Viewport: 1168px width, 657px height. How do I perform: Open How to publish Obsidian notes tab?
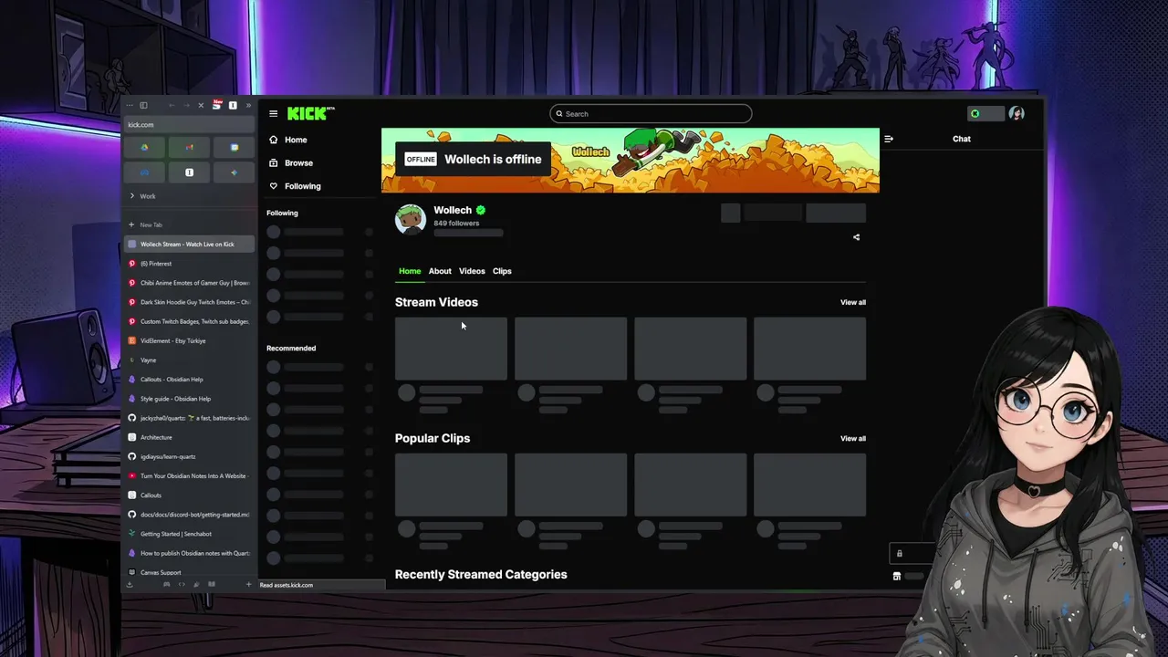[x=189, y=553]
